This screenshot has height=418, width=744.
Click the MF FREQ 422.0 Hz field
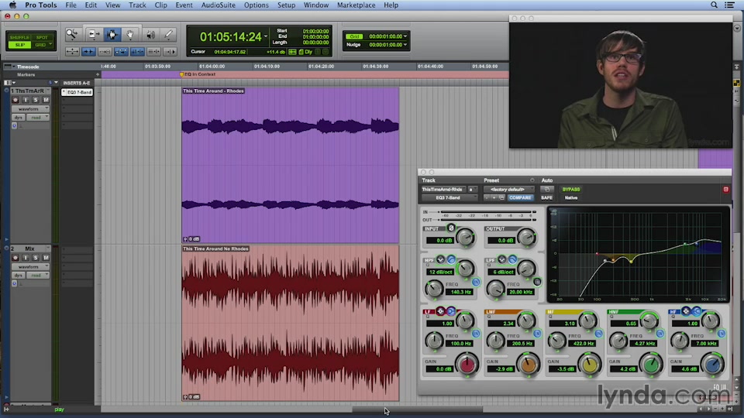(x=584, y=344)
